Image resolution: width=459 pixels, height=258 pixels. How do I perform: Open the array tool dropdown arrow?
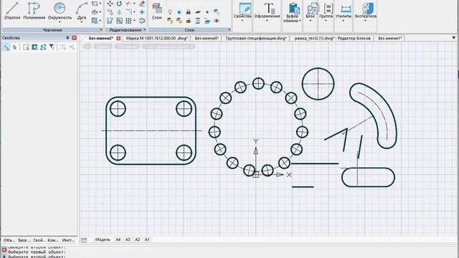pos(134,21)
